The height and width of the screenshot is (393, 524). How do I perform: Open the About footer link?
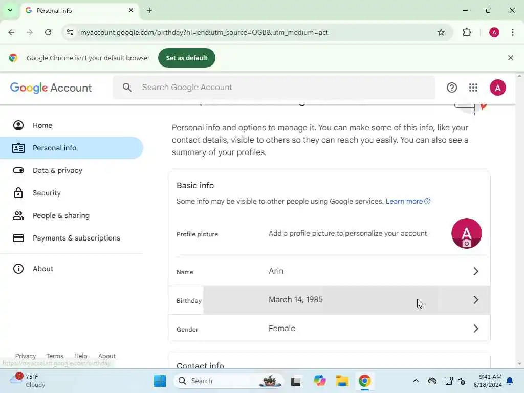(x=106, y=356)
